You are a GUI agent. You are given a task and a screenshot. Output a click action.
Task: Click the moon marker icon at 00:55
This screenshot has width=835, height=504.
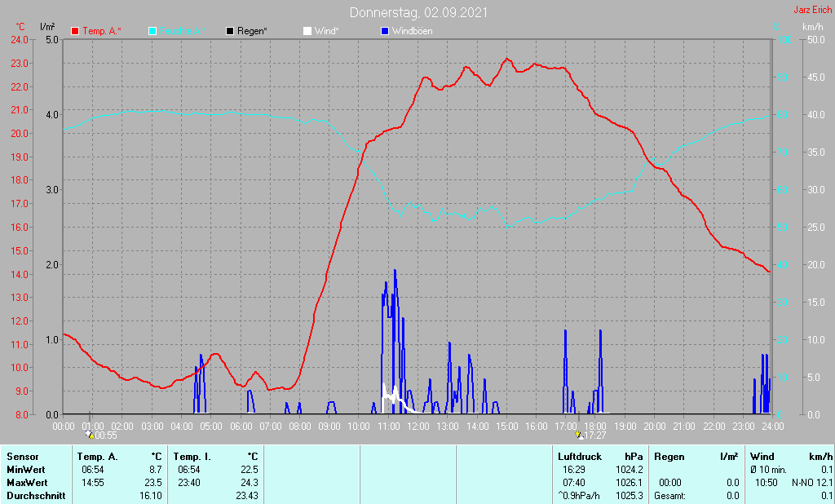pos(89,434)
